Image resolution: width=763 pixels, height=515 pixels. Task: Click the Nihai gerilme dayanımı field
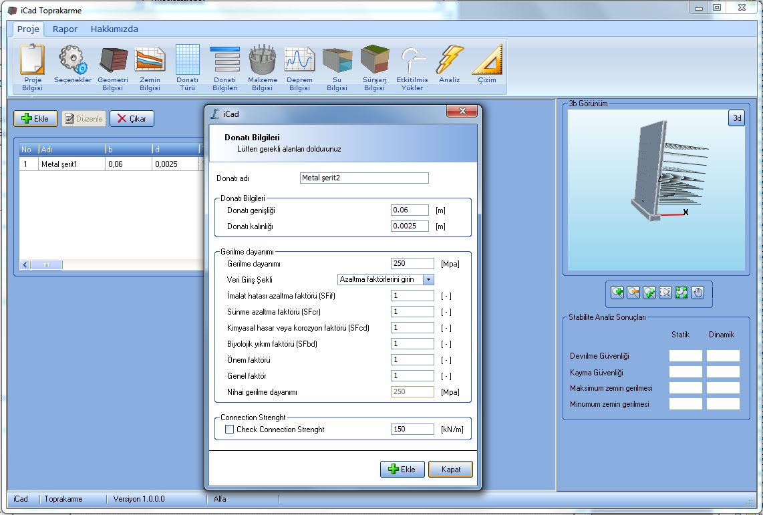pos(412,392)
